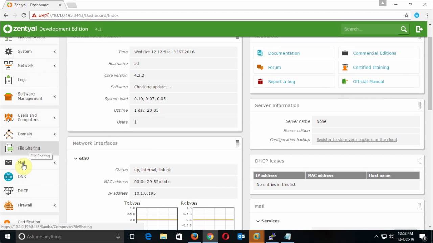433x243 pixels.
Task: Select Firewall in the sidebar
Action: [25, 205]
